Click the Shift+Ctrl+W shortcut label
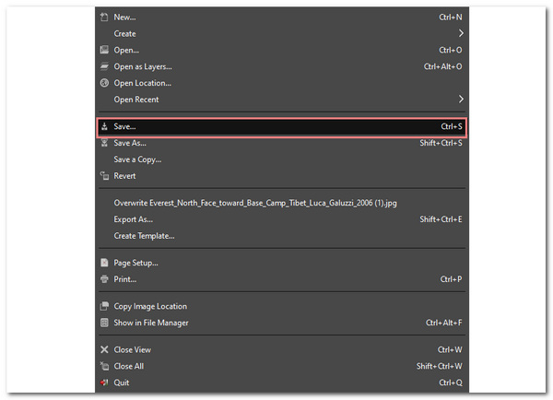 440,366
